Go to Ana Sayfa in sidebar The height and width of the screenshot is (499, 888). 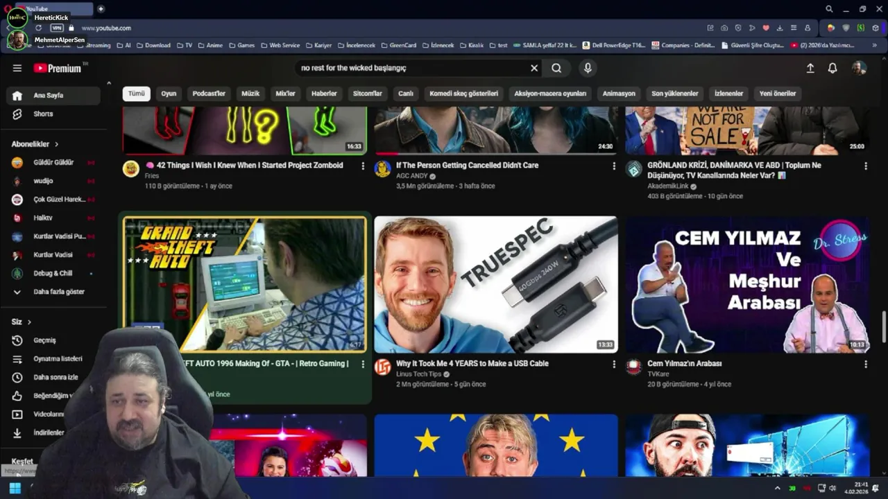tap(53, 96)
